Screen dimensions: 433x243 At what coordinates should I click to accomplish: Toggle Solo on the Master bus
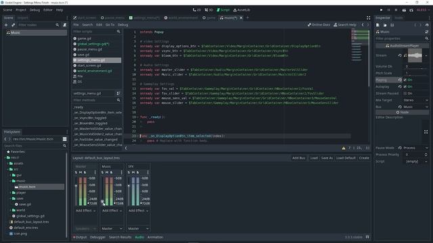tap(76, 173)
